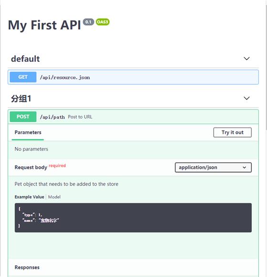267x277 pixels.
Task: Select the Parameters tab
Action: coord(28,132)
